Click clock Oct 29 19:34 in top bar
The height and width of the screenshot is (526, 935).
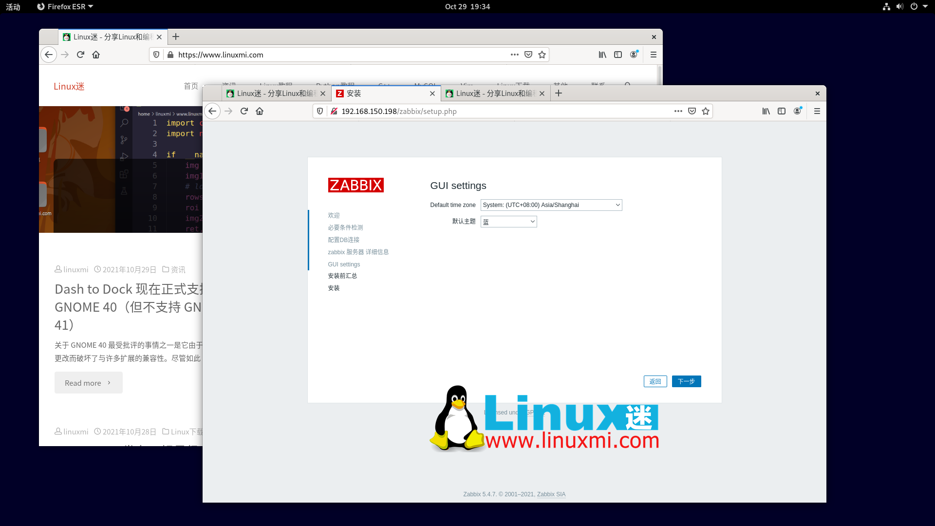click(x=467, y=6)
